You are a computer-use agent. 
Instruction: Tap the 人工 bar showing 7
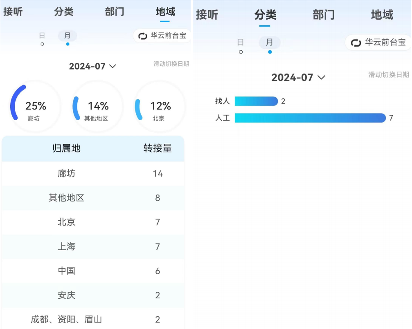(x=310, y=118)
